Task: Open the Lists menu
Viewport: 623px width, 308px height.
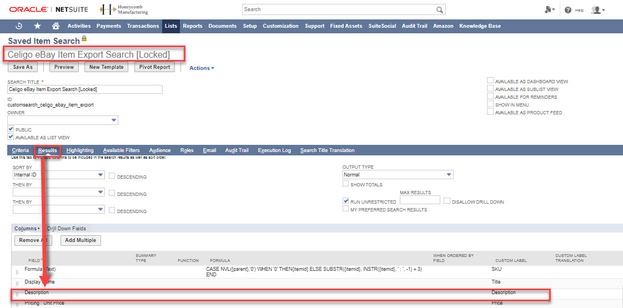Action: pos(171,26)
